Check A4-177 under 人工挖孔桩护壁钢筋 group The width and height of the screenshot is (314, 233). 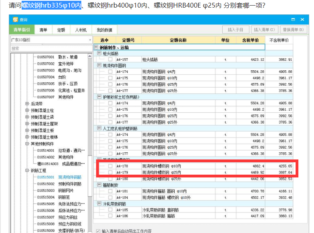pyautogui.click(x=110, y=153)
